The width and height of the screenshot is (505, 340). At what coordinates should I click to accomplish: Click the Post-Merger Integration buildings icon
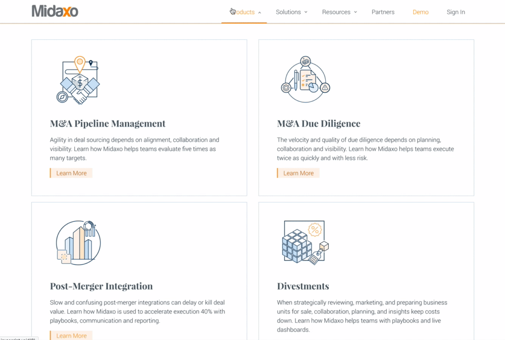tap(78, 243)
